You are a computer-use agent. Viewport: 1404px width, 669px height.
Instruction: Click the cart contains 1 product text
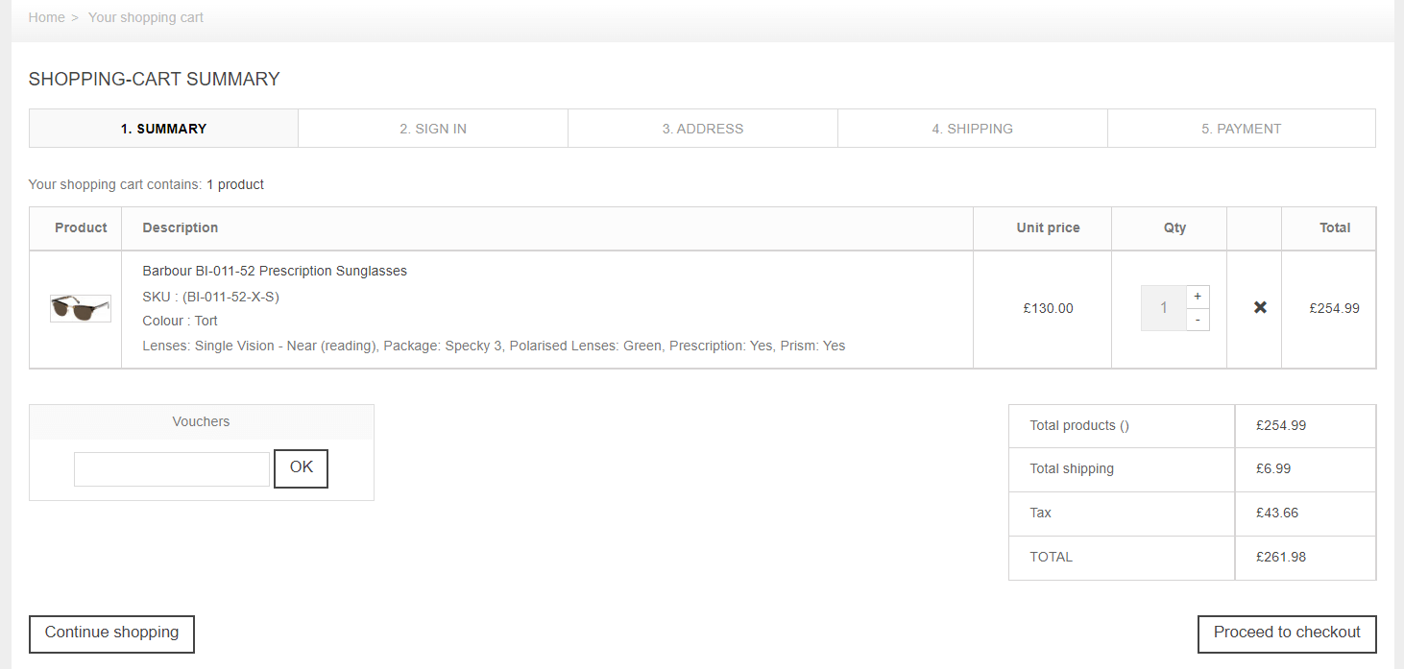point(146,184)
